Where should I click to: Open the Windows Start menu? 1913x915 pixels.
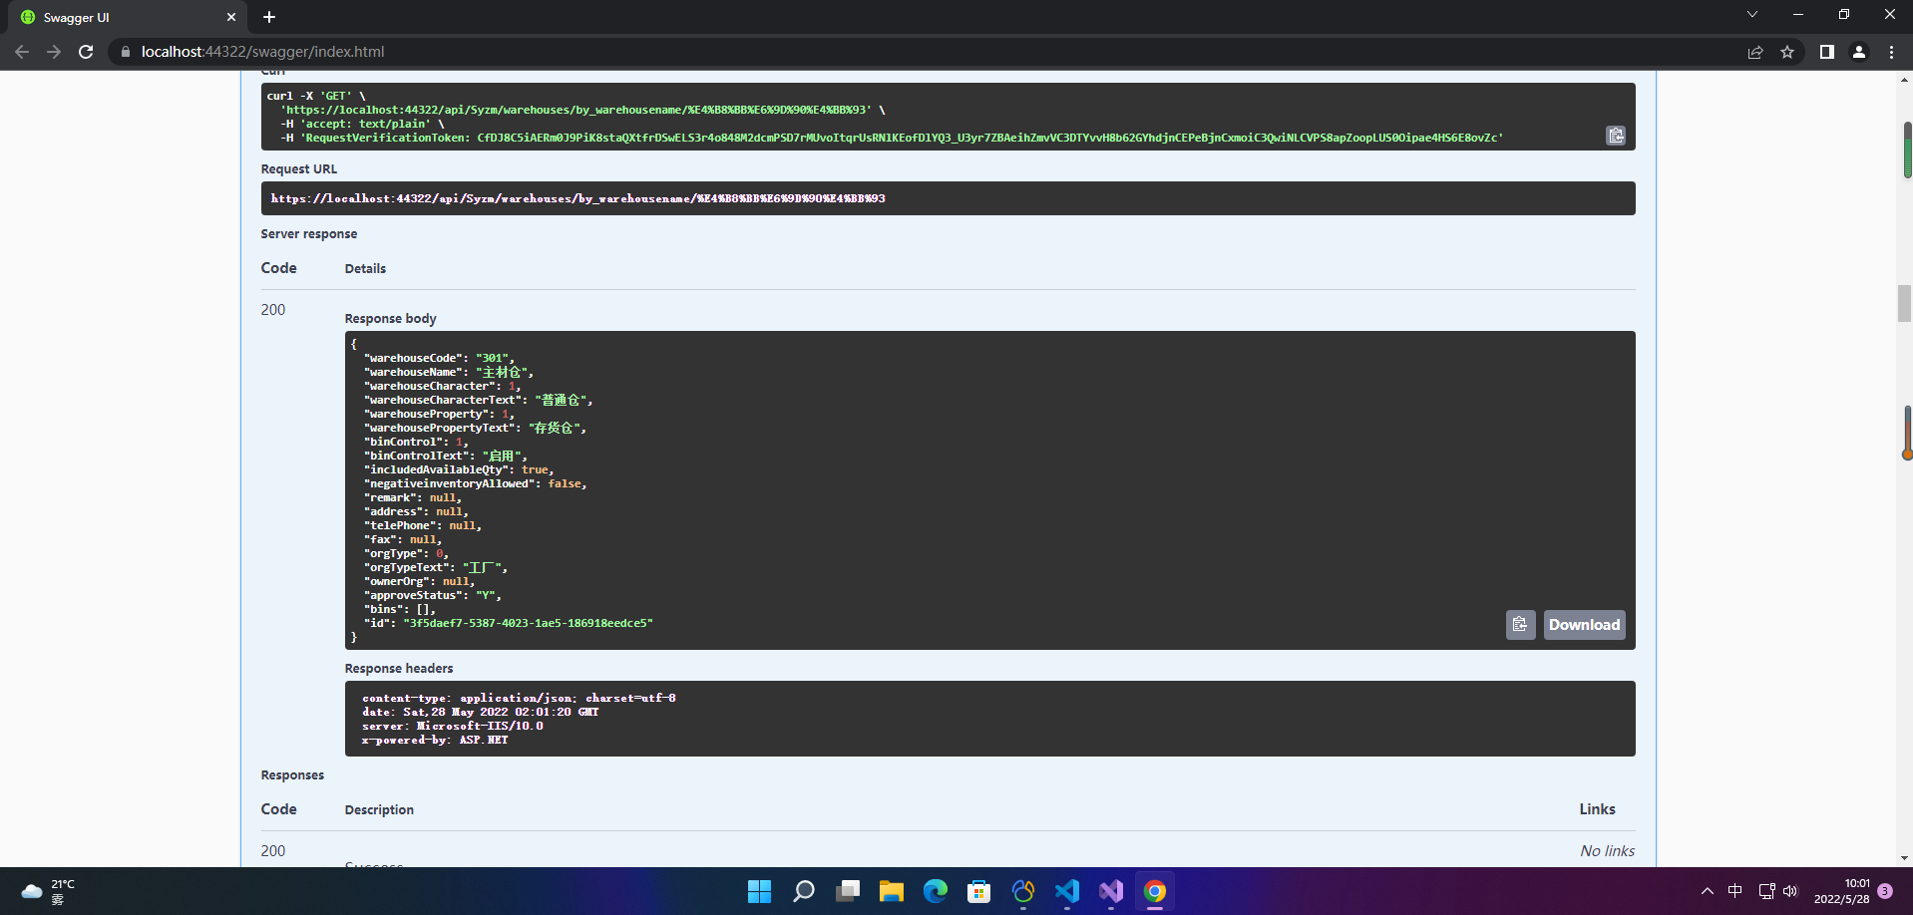click(x=759, y=891)
